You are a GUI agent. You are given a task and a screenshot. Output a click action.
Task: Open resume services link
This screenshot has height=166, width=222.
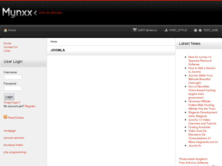14,138
